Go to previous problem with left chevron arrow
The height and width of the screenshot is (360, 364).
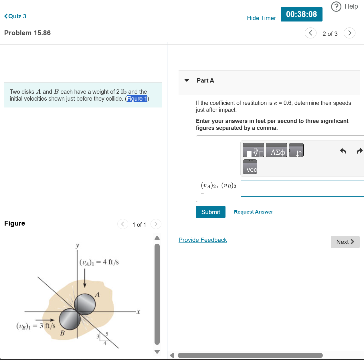310,33
